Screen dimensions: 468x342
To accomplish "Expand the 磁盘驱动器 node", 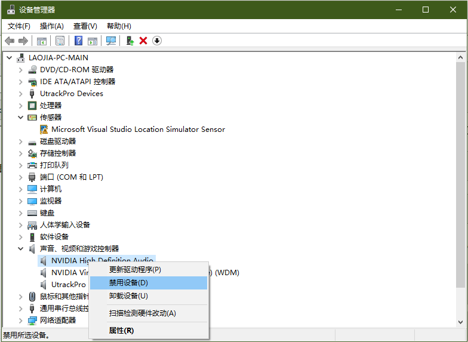I will pos(20,141).
